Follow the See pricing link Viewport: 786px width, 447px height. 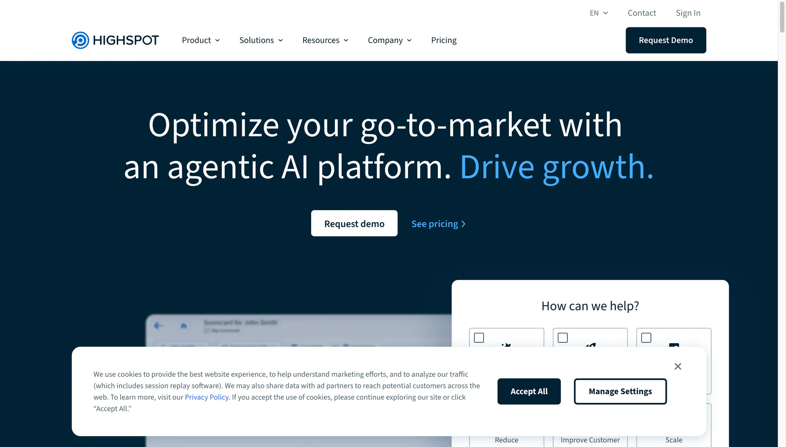pyautogui.click(x=438, y=224)
